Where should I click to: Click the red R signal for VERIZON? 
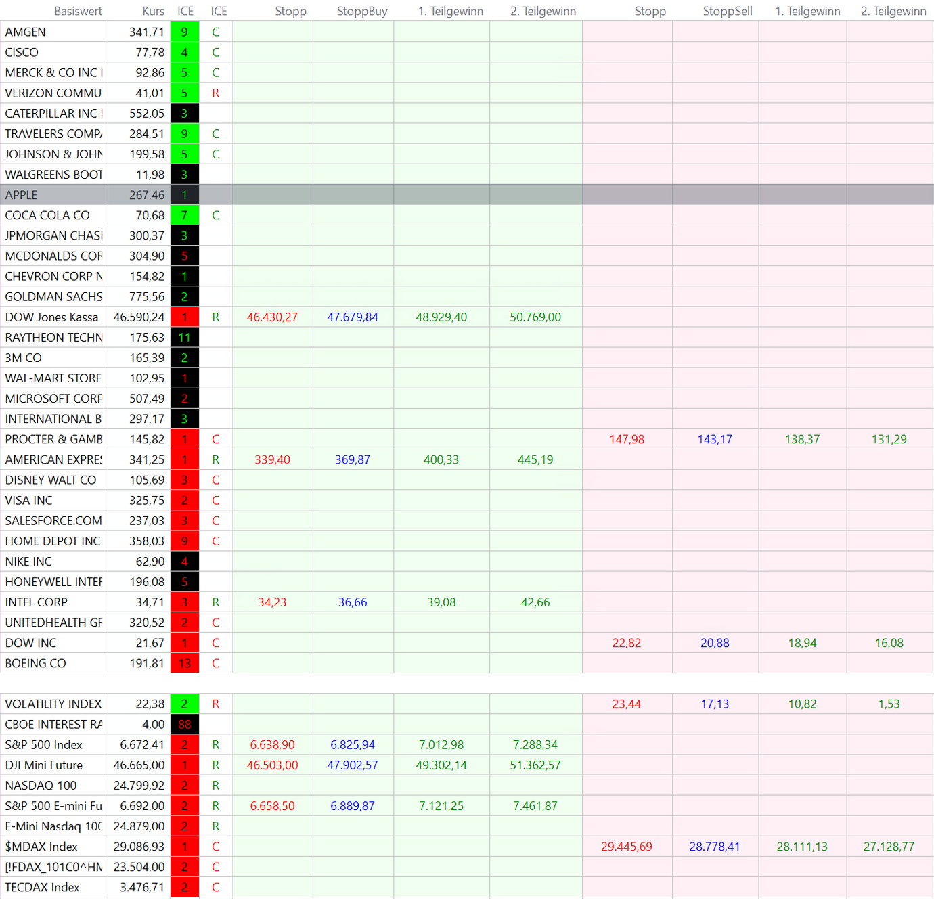coord(215,93)
